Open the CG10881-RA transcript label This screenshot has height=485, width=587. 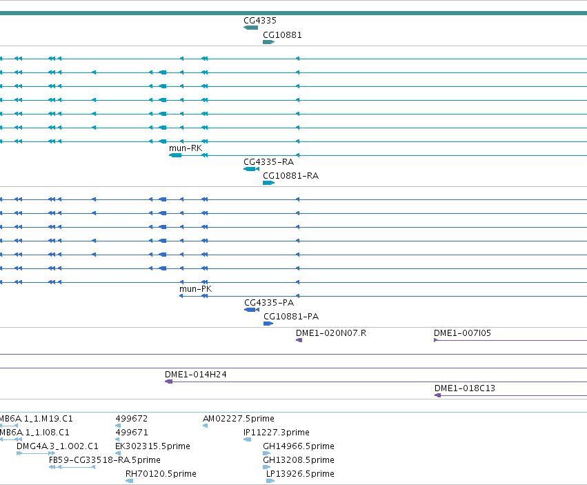click(x=291, y=176)
